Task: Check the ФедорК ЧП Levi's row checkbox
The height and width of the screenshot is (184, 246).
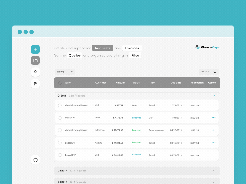Action: (x=60, y=118)
